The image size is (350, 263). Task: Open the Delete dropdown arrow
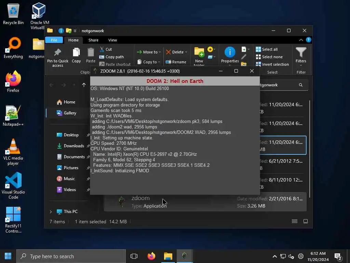tap(186, 52)
